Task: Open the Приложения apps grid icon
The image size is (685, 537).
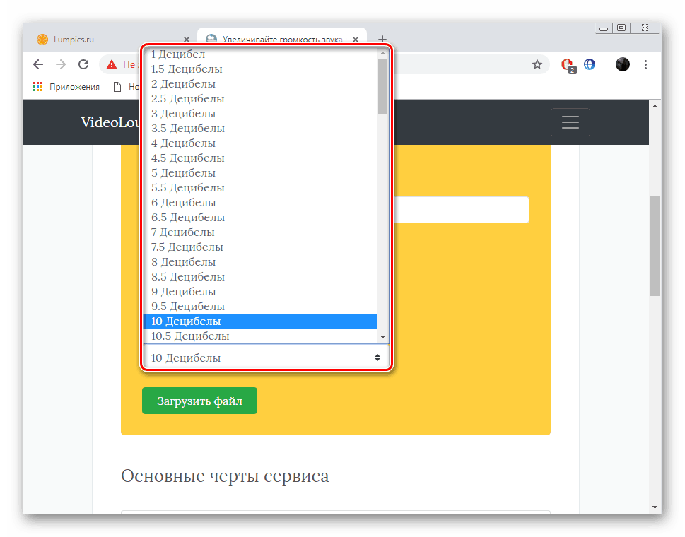Action: click(38, 86)
